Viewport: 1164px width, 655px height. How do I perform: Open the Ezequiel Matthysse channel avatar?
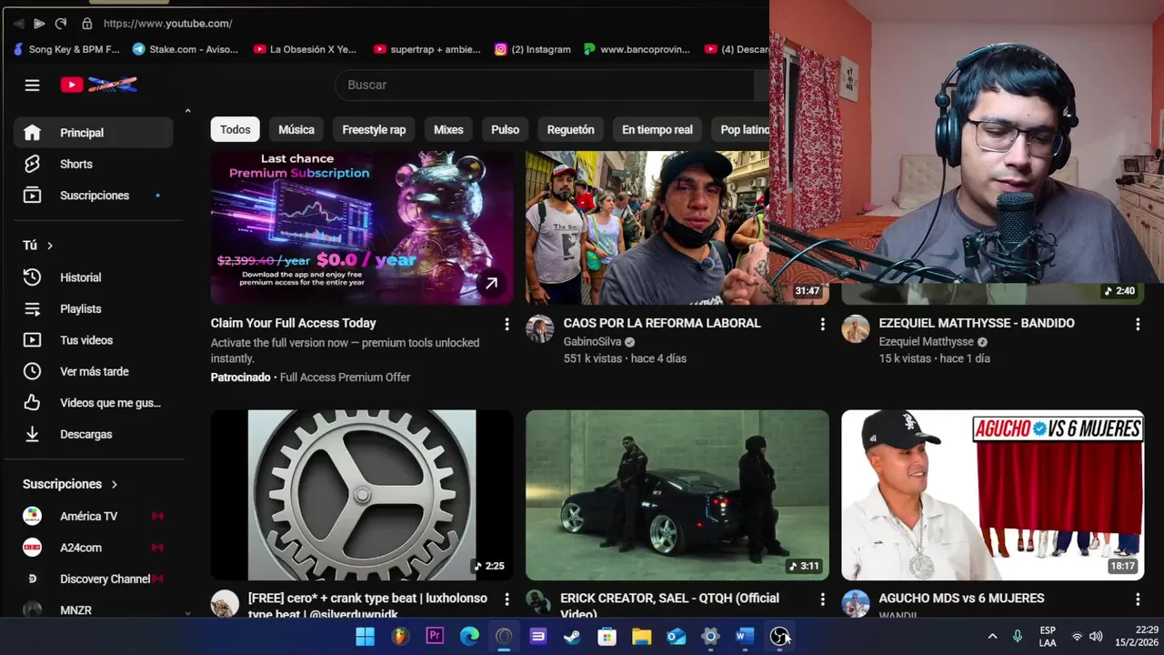pyautogui.click(x=856, y=329)
